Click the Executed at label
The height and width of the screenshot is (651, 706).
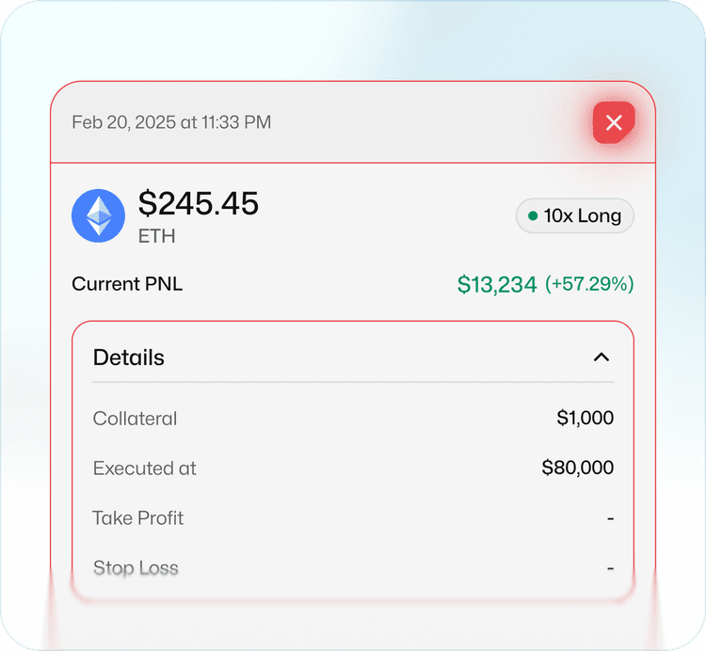(144, 468)
